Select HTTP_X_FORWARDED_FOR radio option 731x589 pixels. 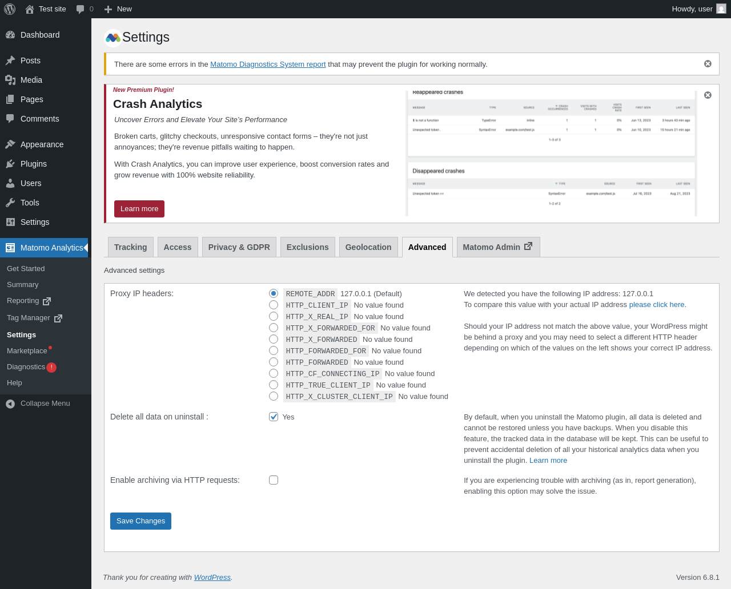coord(274,328)
